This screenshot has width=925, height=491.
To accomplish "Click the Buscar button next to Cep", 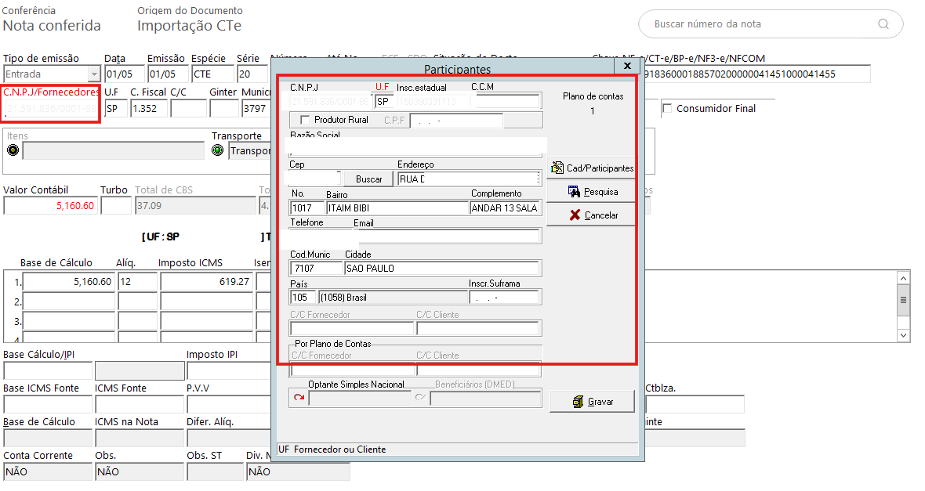I will 368,179.
